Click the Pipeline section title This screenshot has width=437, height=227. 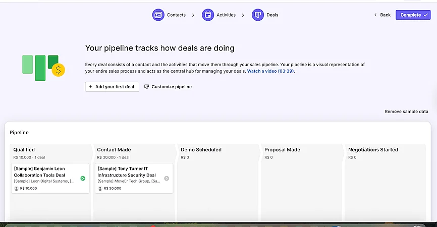[x=19, y=133]
